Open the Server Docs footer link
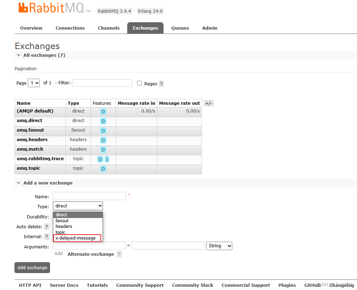This screenshot has width=357, height=290. click(x=64, y=285)
